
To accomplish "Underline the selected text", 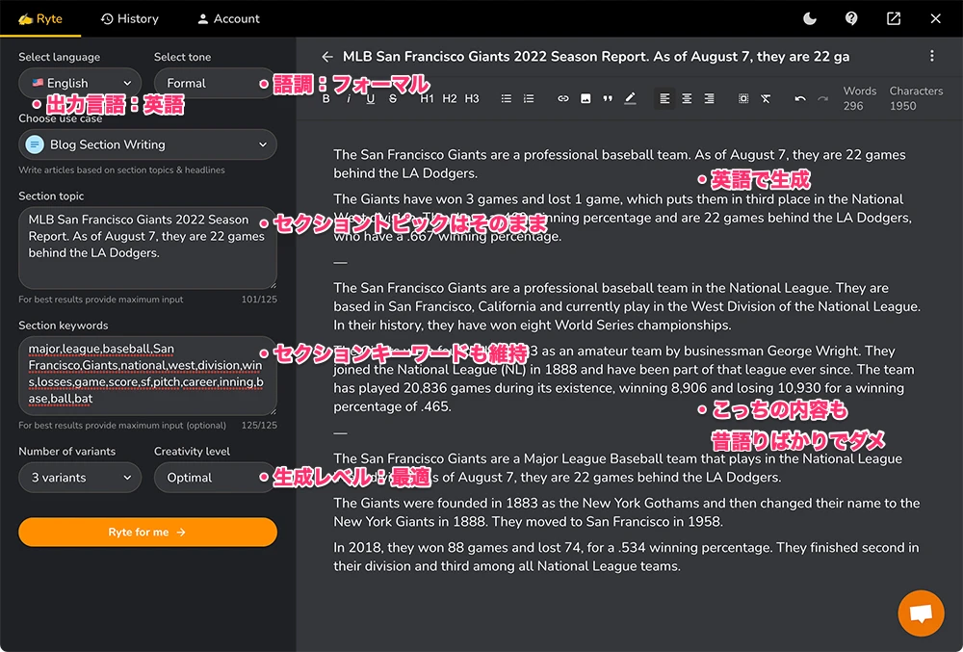I will (371, 99).
